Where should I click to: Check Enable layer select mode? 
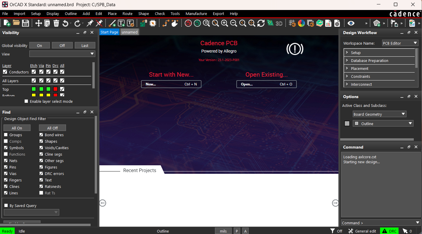coord(26,101)
